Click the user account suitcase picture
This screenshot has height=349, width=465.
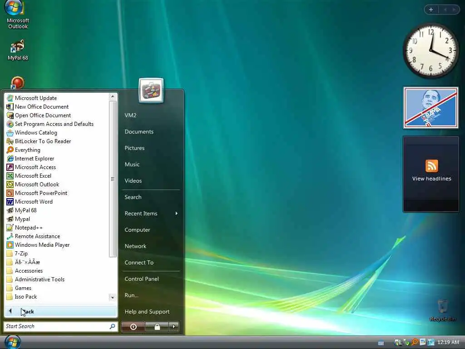click(151, 90)
